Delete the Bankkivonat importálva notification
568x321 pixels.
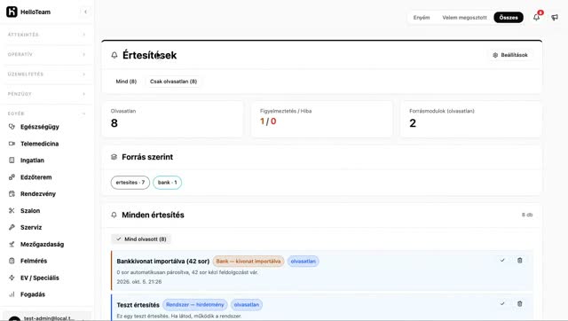(x=519, y=260)
